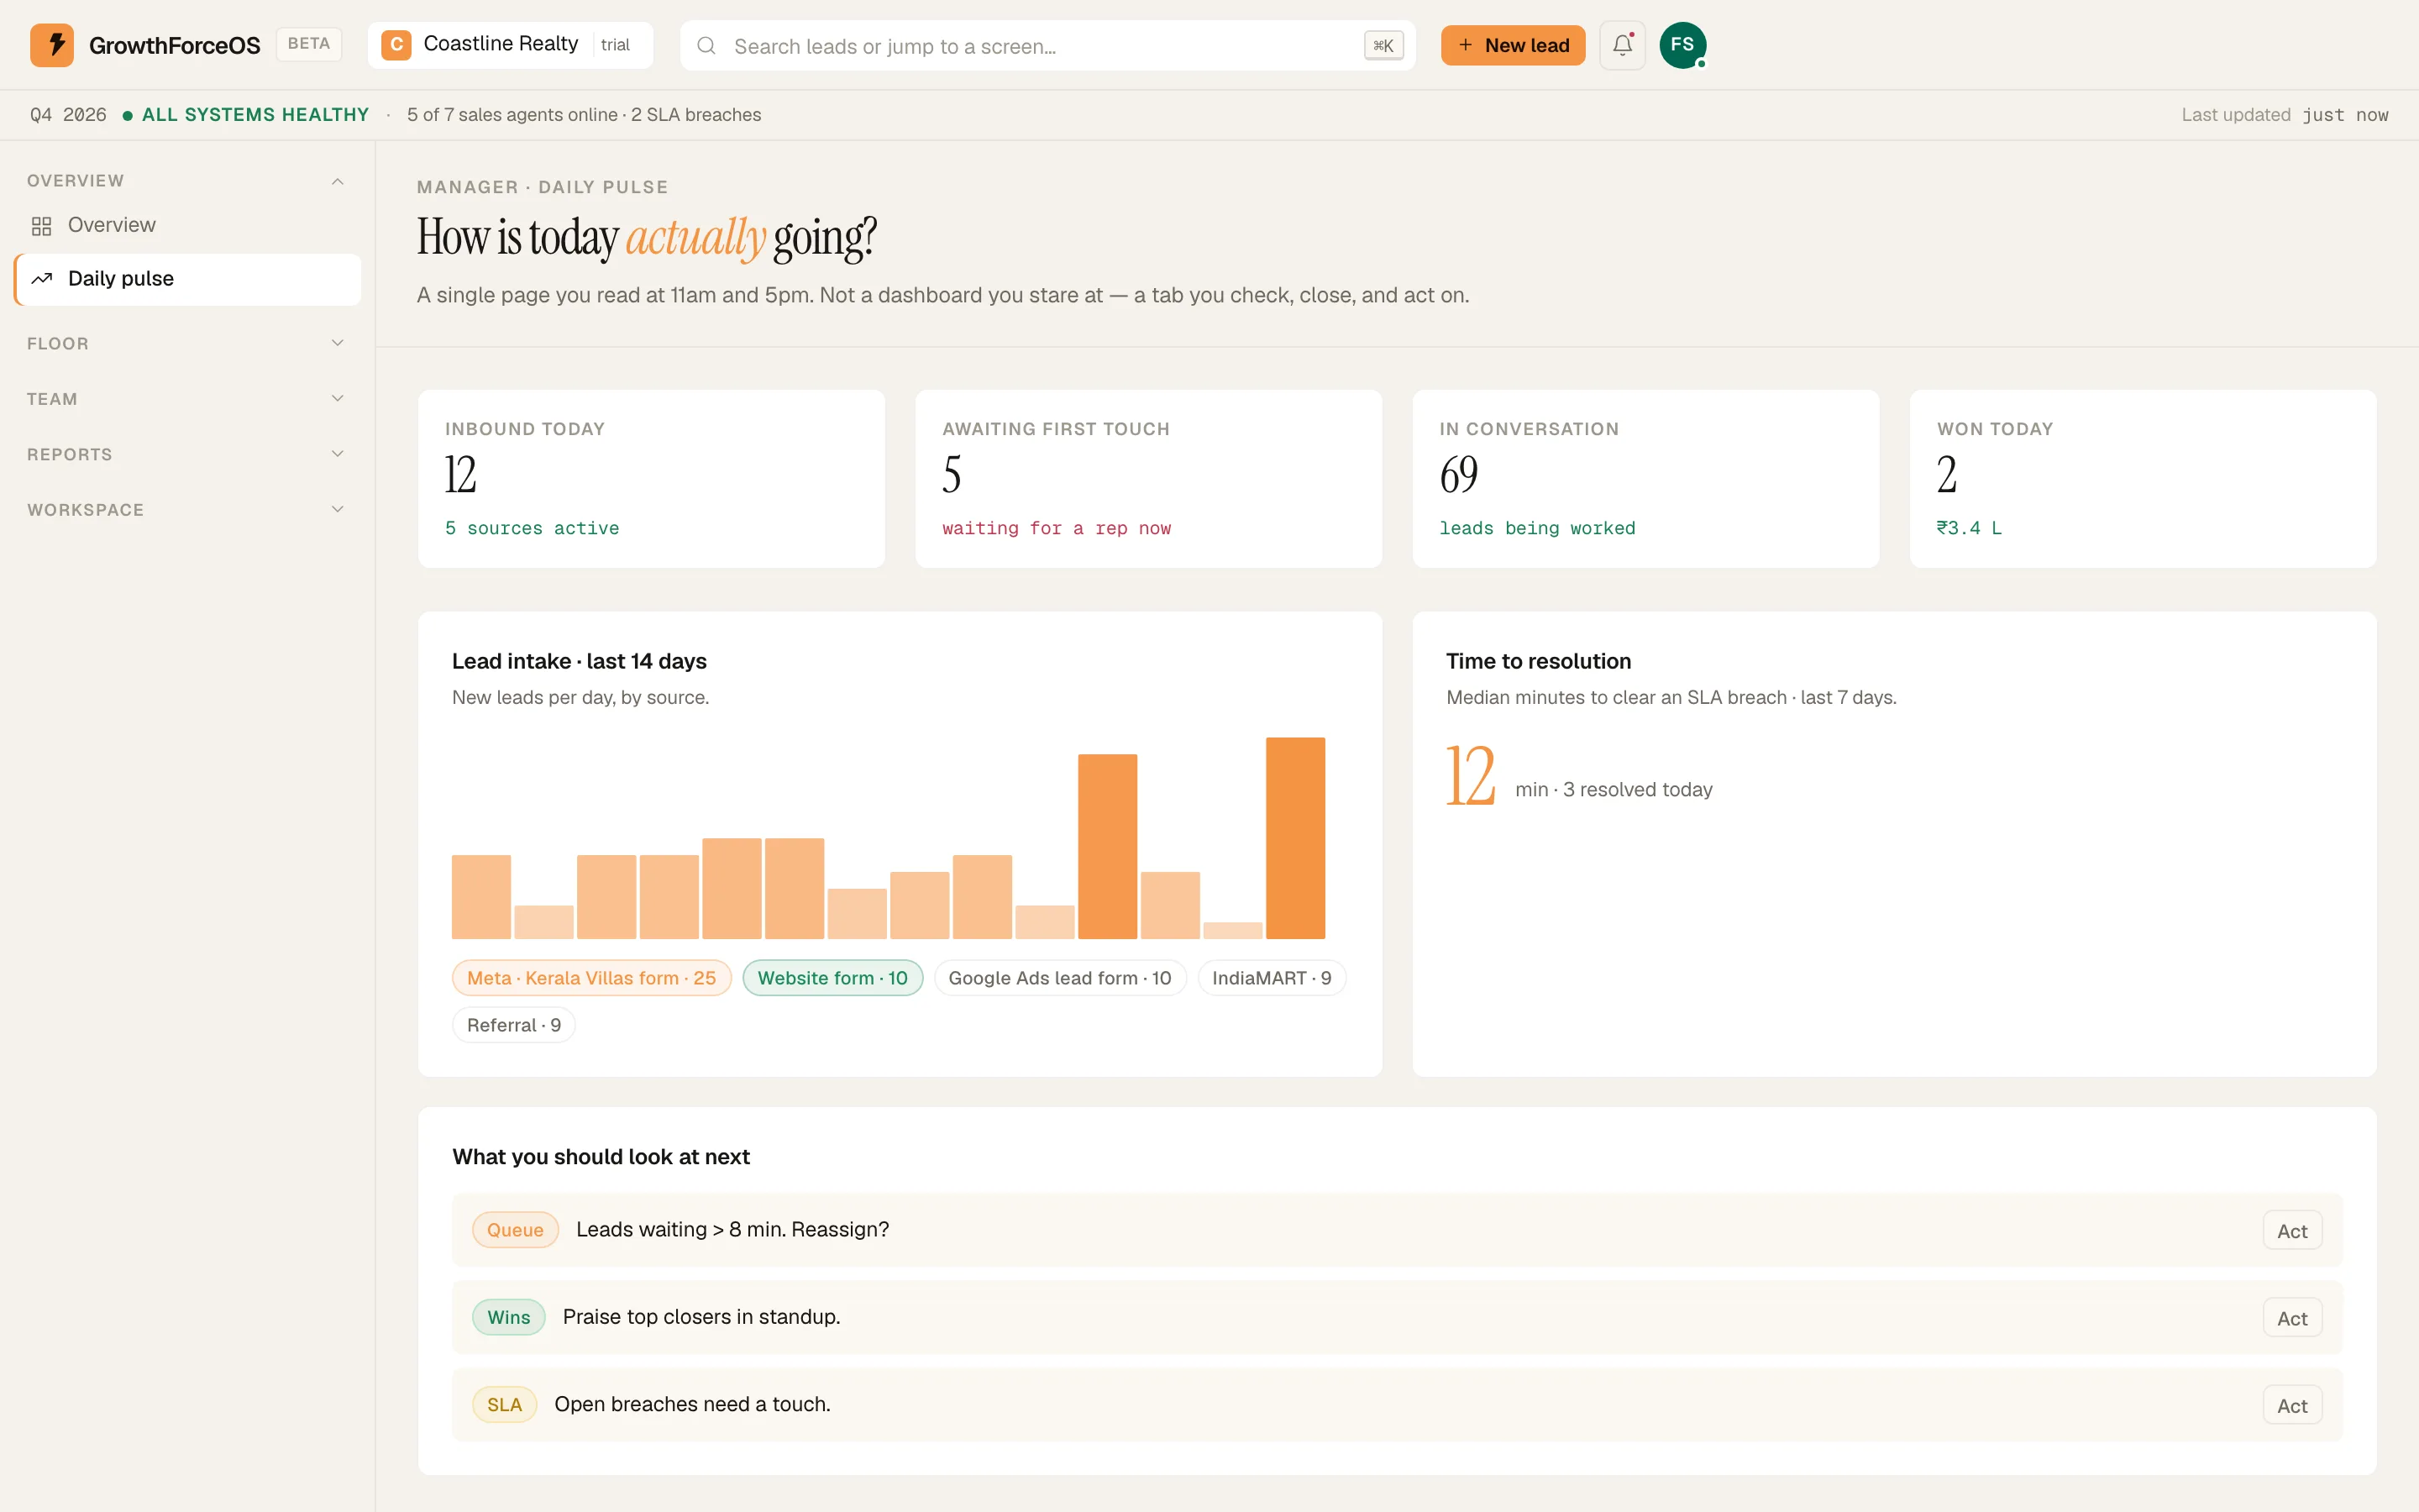Click the ⌘K shortcut badge
The image size is (2419, 1512).
pos(1383,46)
